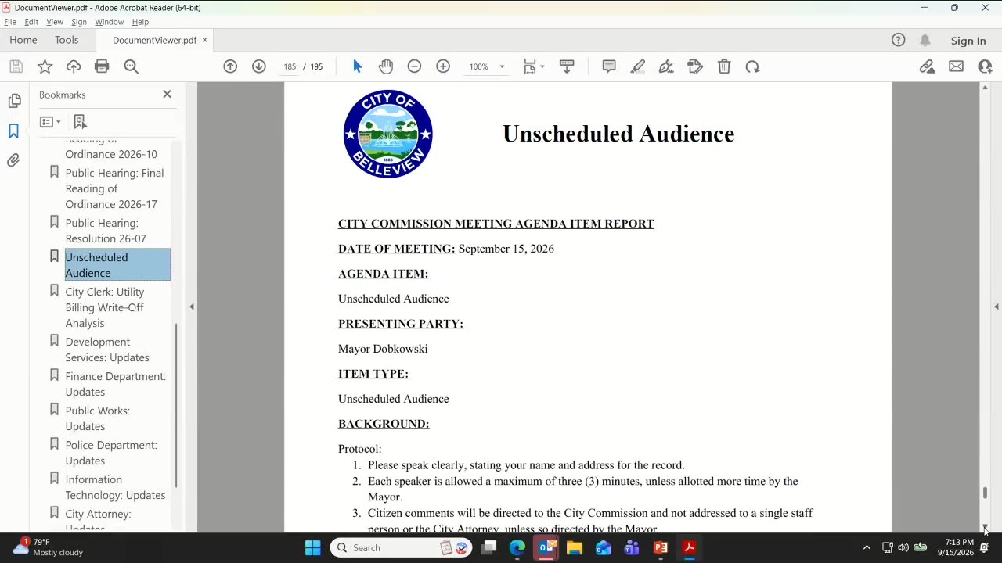This screenshot has height=563, width=1002.
Task: Toggle the Page Thumbnails panel icon
Action: point(14,101)
